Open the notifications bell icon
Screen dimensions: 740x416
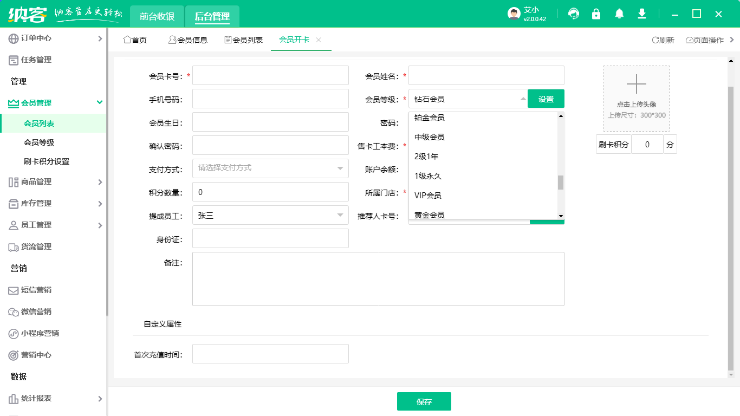pyautogui.click(x=619, y=14)
